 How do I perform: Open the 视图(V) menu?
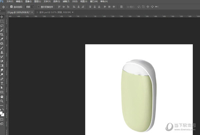click(x=84, y=2)
